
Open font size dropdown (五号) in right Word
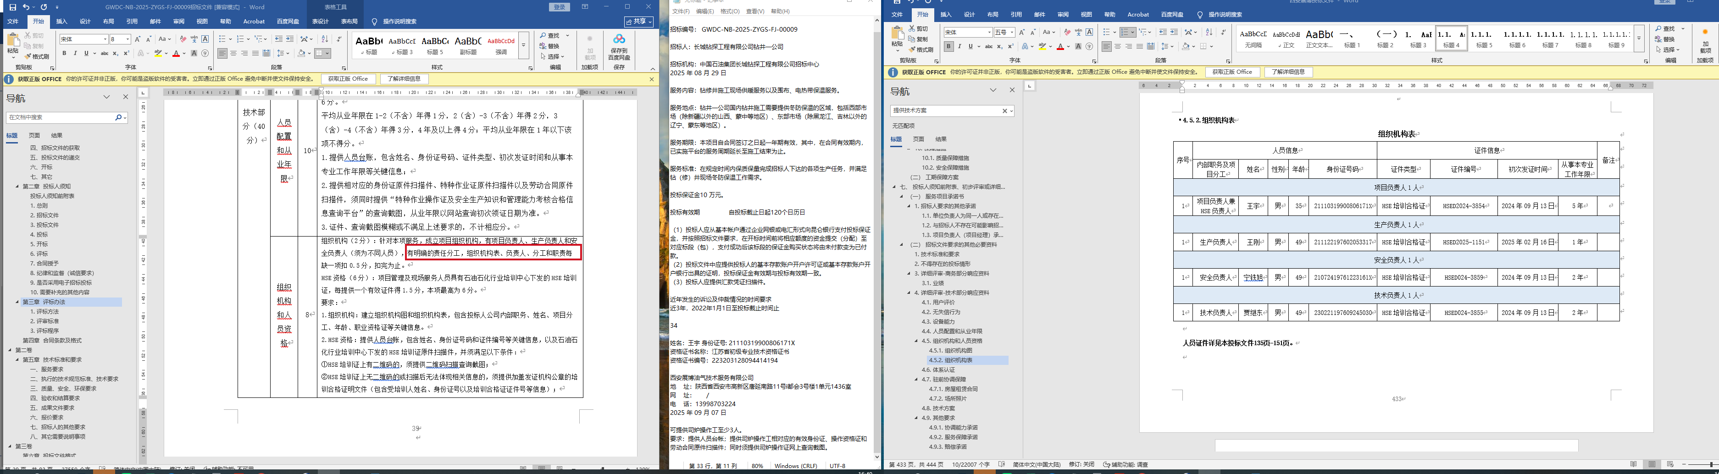1012,32
